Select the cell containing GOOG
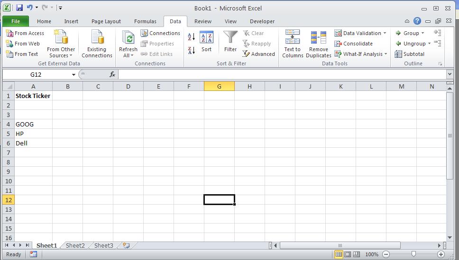This screenshot has height=260, width=459. point(33,124)
